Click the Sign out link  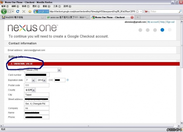click(x=170, y=22)
